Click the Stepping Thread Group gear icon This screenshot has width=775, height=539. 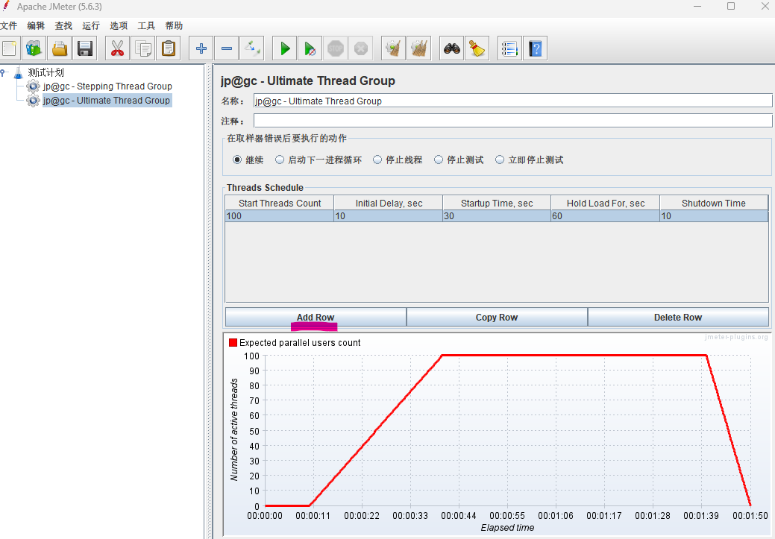(x=33, y=86)
